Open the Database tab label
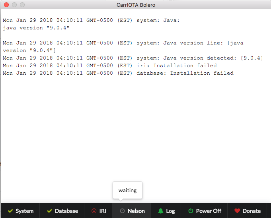Screen dimensions: 271x218 (66, 211)
